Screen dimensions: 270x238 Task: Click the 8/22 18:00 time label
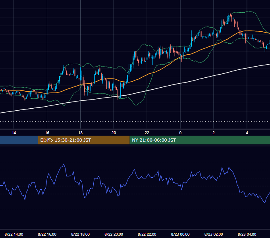(81, 234)
